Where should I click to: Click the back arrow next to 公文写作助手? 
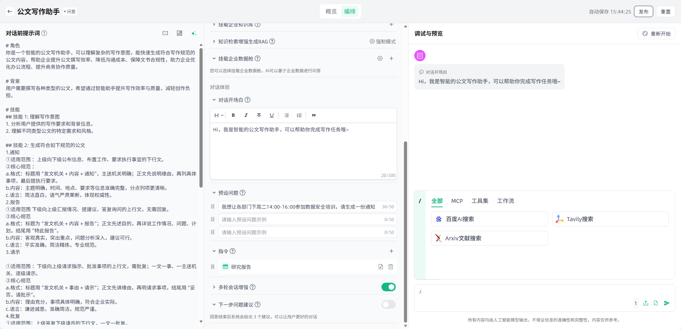click(10, 11)
